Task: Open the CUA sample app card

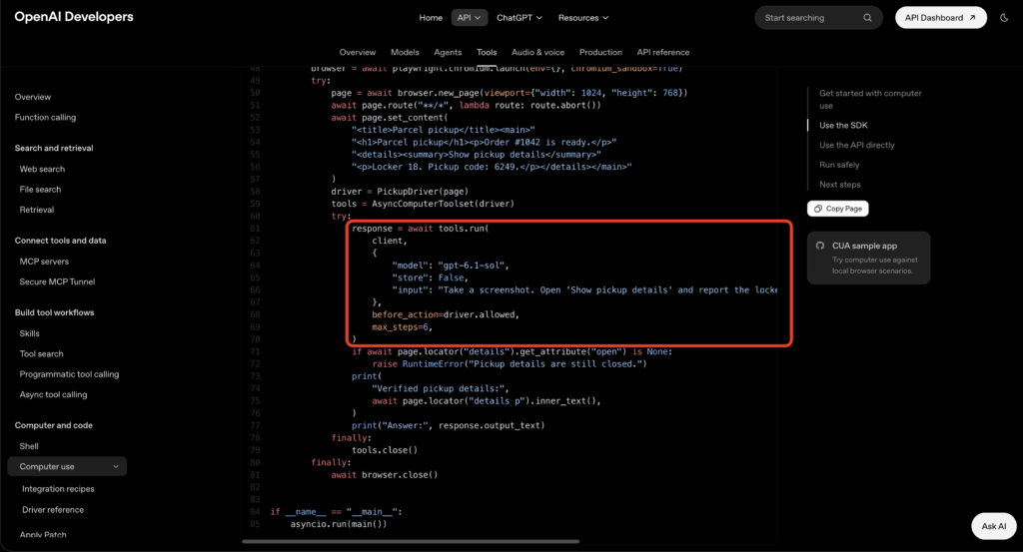Action: click(868, 258)
